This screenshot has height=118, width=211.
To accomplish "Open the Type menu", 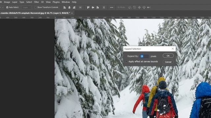I will click(22, 2).
